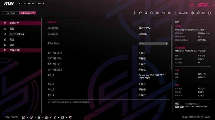The image size is (215, 120).
Task: Click the CPU chip icon in toolbar
Action: pos(169,13)
